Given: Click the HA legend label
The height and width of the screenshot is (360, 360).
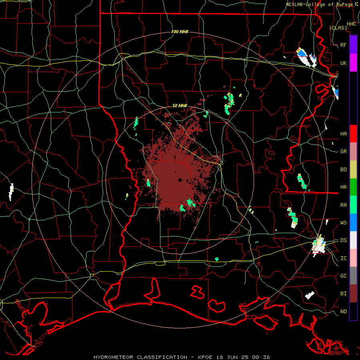Looking at the screenshot, I should pyautogui.click(x=344, y=134).
